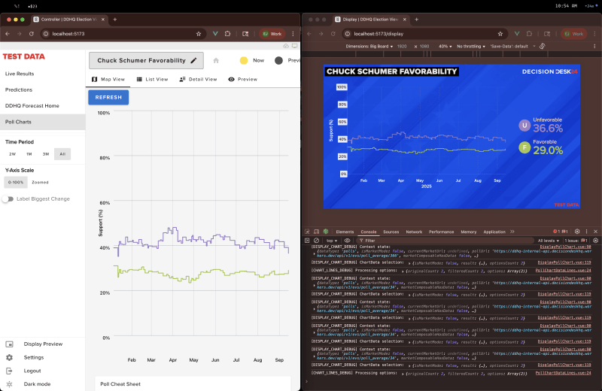The height and width of the screenshot is (391, 602).
Task: Click the 1 Issue badge in console bar
Action: pyautogui.click(x=576, y=241)
